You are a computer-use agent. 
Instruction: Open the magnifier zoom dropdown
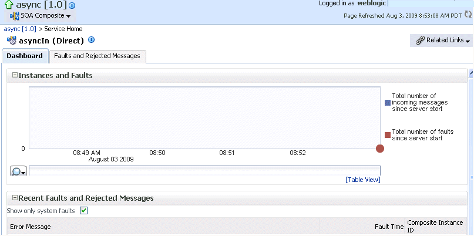tap(19, 171)
